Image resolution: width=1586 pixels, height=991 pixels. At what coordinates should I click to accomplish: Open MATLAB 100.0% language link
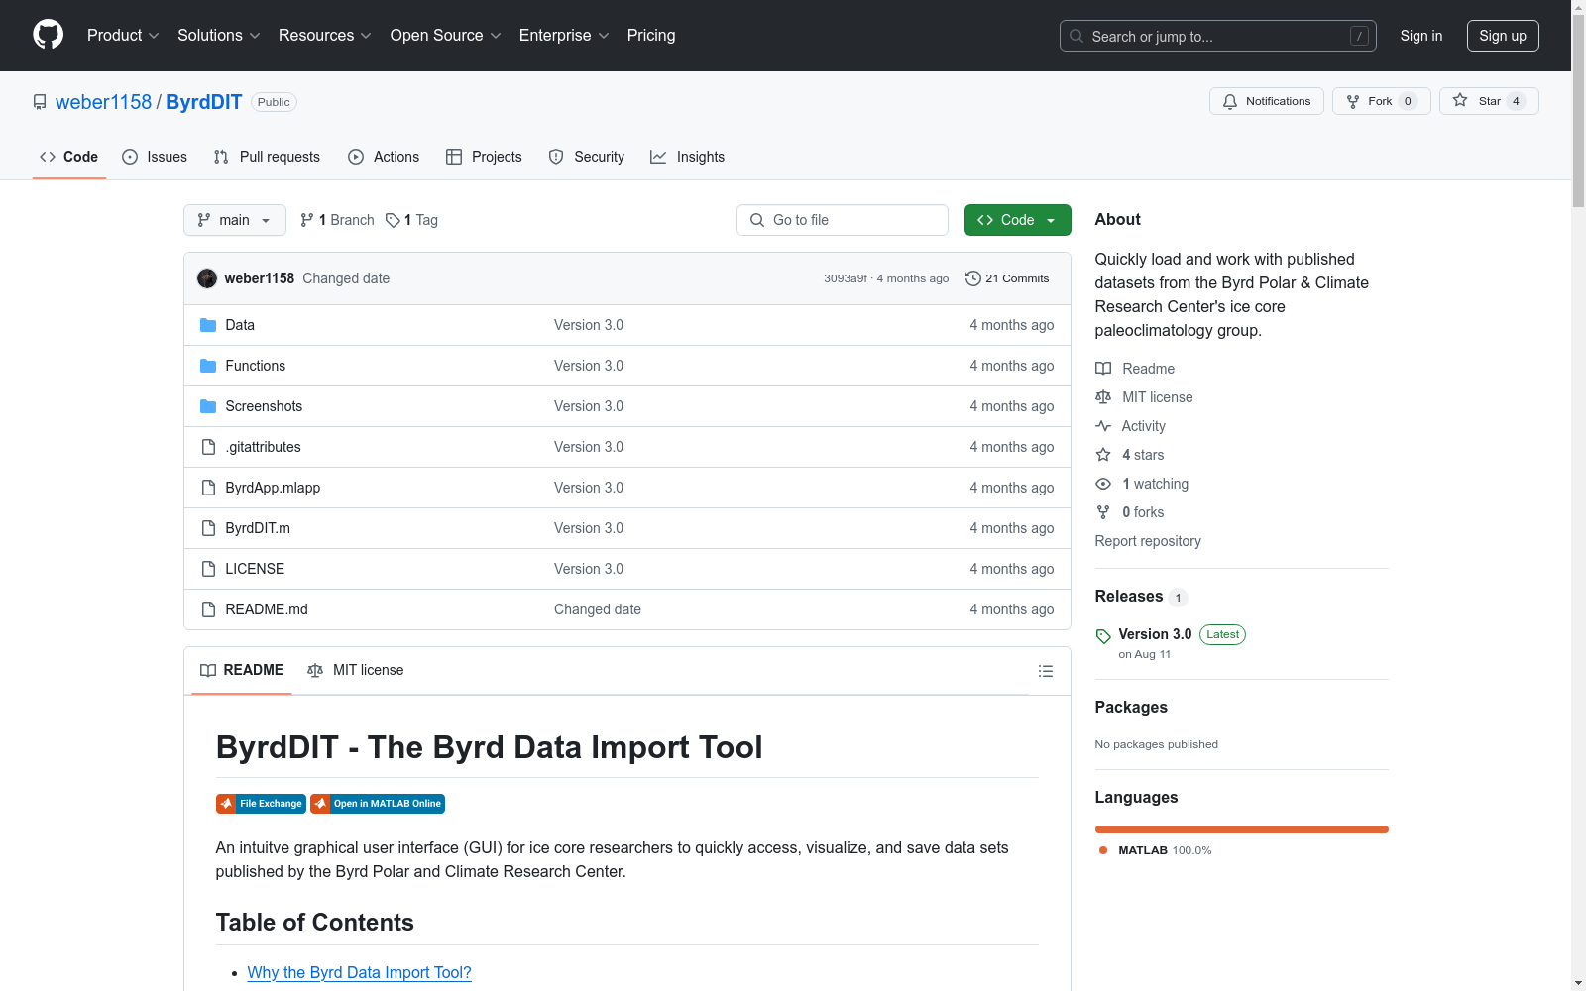(x=1156, y=850)
